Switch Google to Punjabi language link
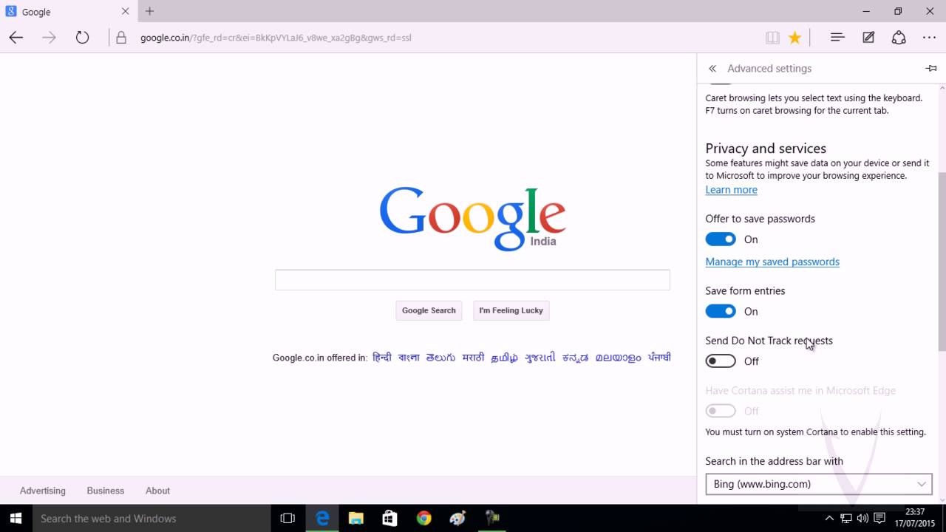The width and height of the screenshot is (946, 532). (659, 358)
